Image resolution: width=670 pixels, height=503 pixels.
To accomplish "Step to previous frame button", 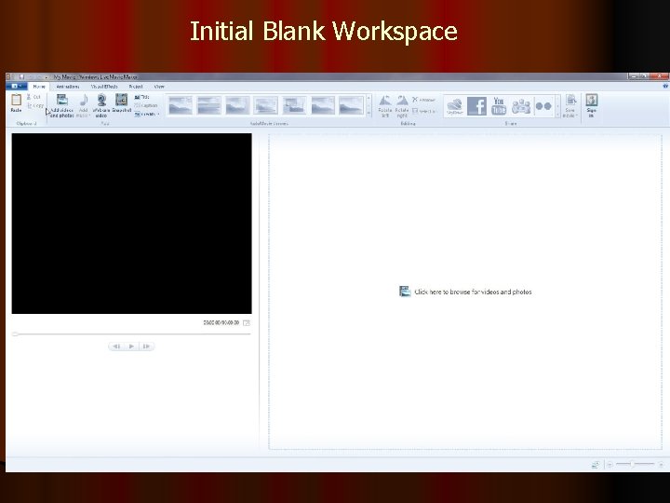I will [x=116, y=347].
